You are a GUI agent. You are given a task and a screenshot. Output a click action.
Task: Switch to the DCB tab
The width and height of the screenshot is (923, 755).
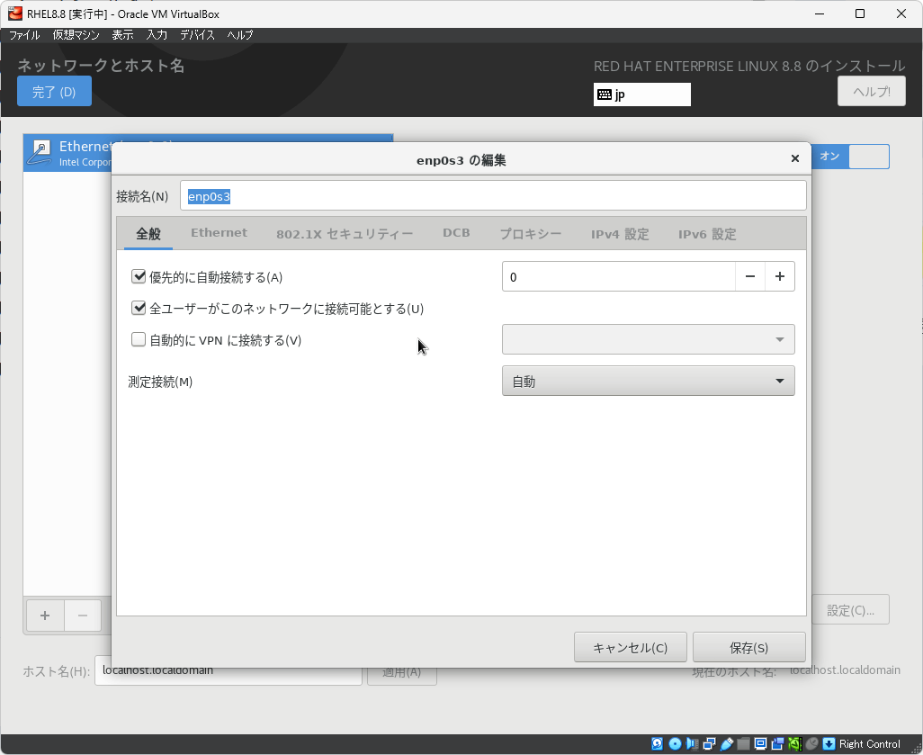[456, 233]
